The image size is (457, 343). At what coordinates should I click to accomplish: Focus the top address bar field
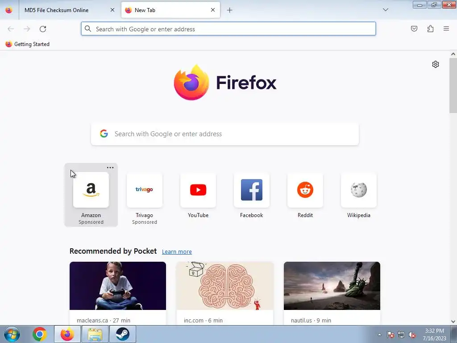tap(228, 29)
